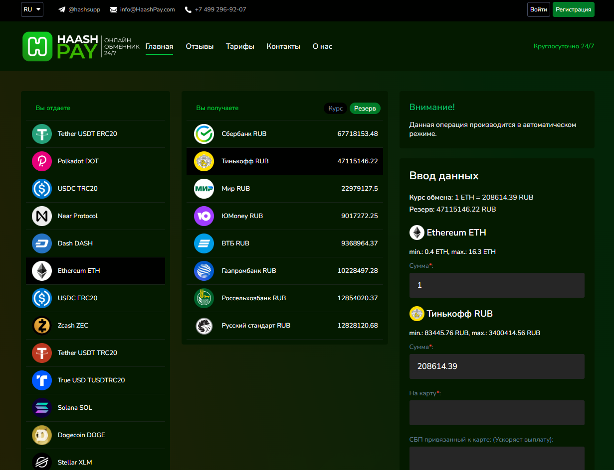Choose the Мир RUB icon
This screenshot has height=470, width=614.
click(204, 189)
